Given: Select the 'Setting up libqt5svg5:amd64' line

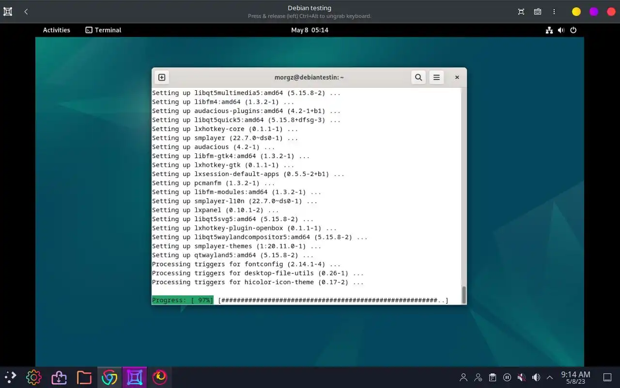Looking at the screenshot, I should (233, 219).
